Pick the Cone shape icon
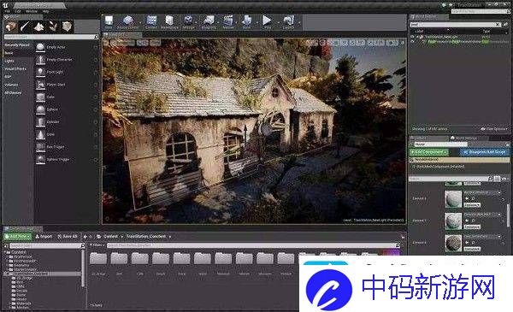 pyautogui.click(x=40, y=134)
